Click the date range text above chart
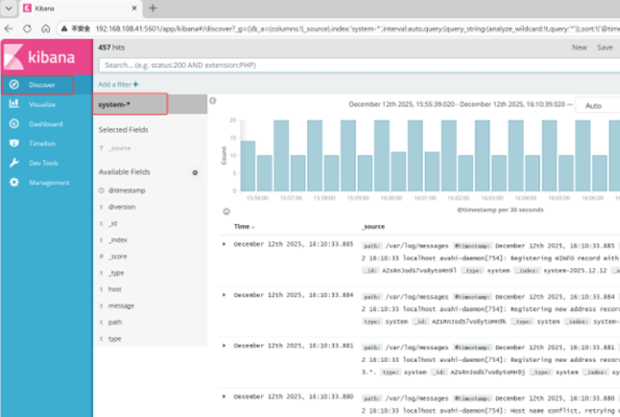The height and width of the screenshot is (417, 620). (x=456, y=104)
